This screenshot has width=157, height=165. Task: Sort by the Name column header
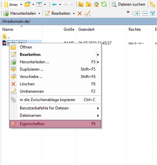click(x=21, y=29)
